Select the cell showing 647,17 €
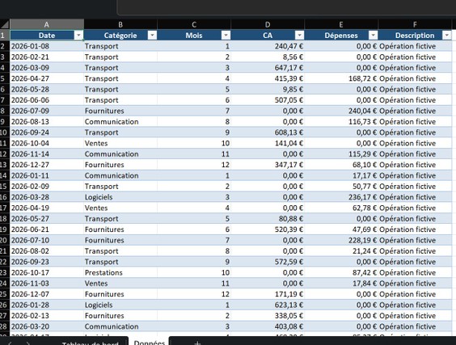456x345 pixels. click(268, 68)
